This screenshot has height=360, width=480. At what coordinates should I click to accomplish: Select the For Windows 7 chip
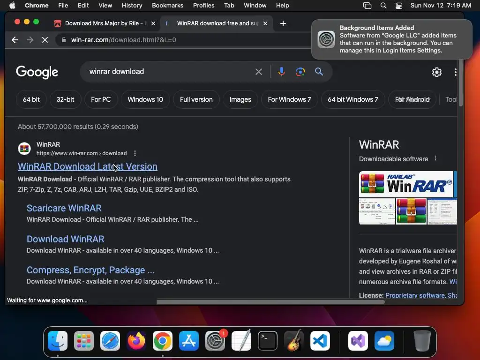coord(289,99)
